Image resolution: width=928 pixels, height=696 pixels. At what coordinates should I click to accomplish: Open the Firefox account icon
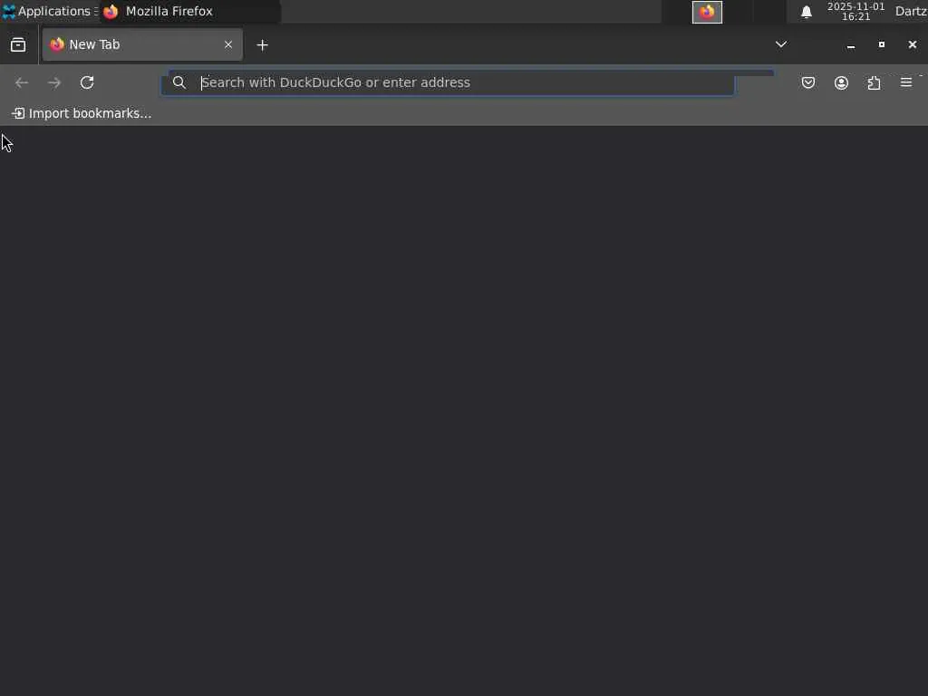841,82
